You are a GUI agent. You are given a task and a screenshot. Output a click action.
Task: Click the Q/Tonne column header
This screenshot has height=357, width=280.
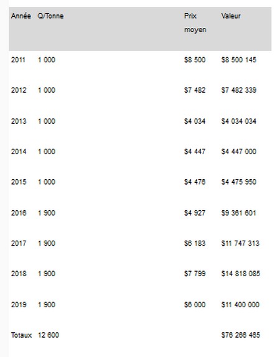point(50,16)
